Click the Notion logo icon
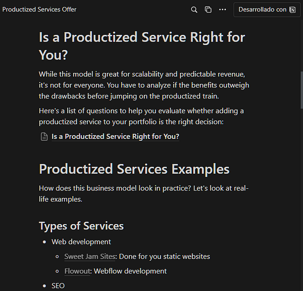 [293, 10]
